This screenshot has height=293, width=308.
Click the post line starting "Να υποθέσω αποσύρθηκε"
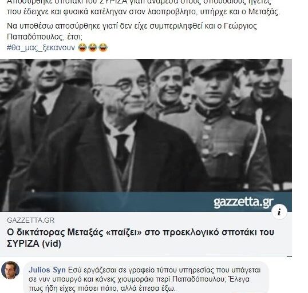point(132,26)
